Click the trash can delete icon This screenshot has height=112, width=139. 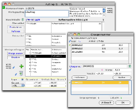[x=21, y=73]
